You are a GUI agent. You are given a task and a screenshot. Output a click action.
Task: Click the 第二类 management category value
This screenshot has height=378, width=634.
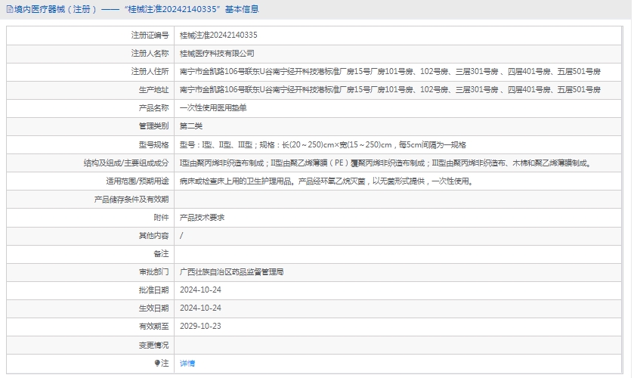(191, 126)
